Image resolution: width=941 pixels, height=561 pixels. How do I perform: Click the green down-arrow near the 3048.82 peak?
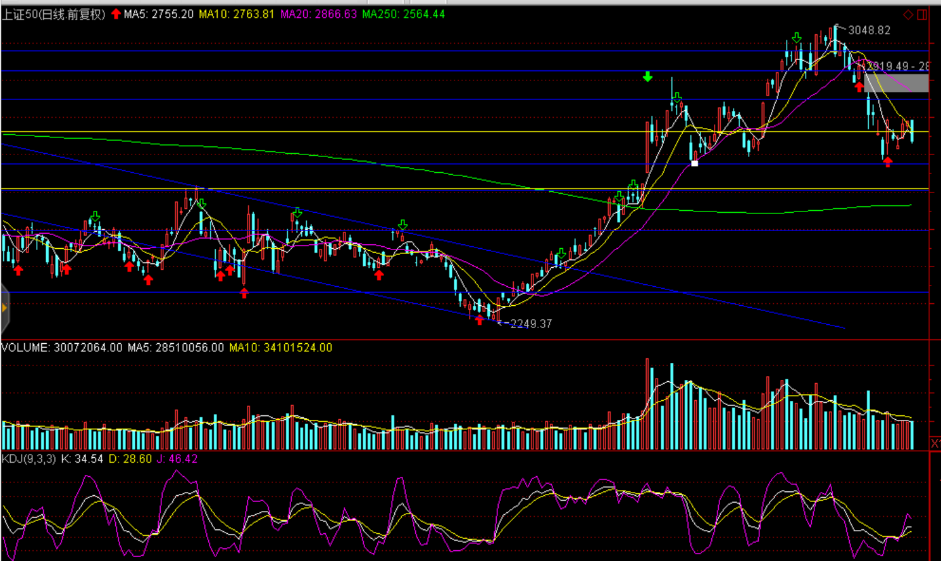[797, 38]
